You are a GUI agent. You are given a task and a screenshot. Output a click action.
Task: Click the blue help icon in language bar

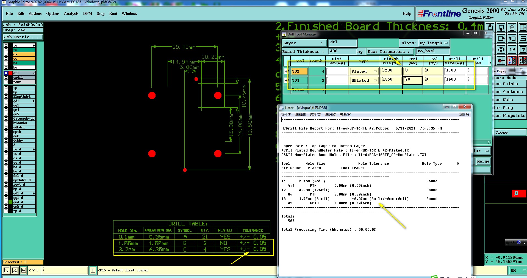tap(519, 242)
